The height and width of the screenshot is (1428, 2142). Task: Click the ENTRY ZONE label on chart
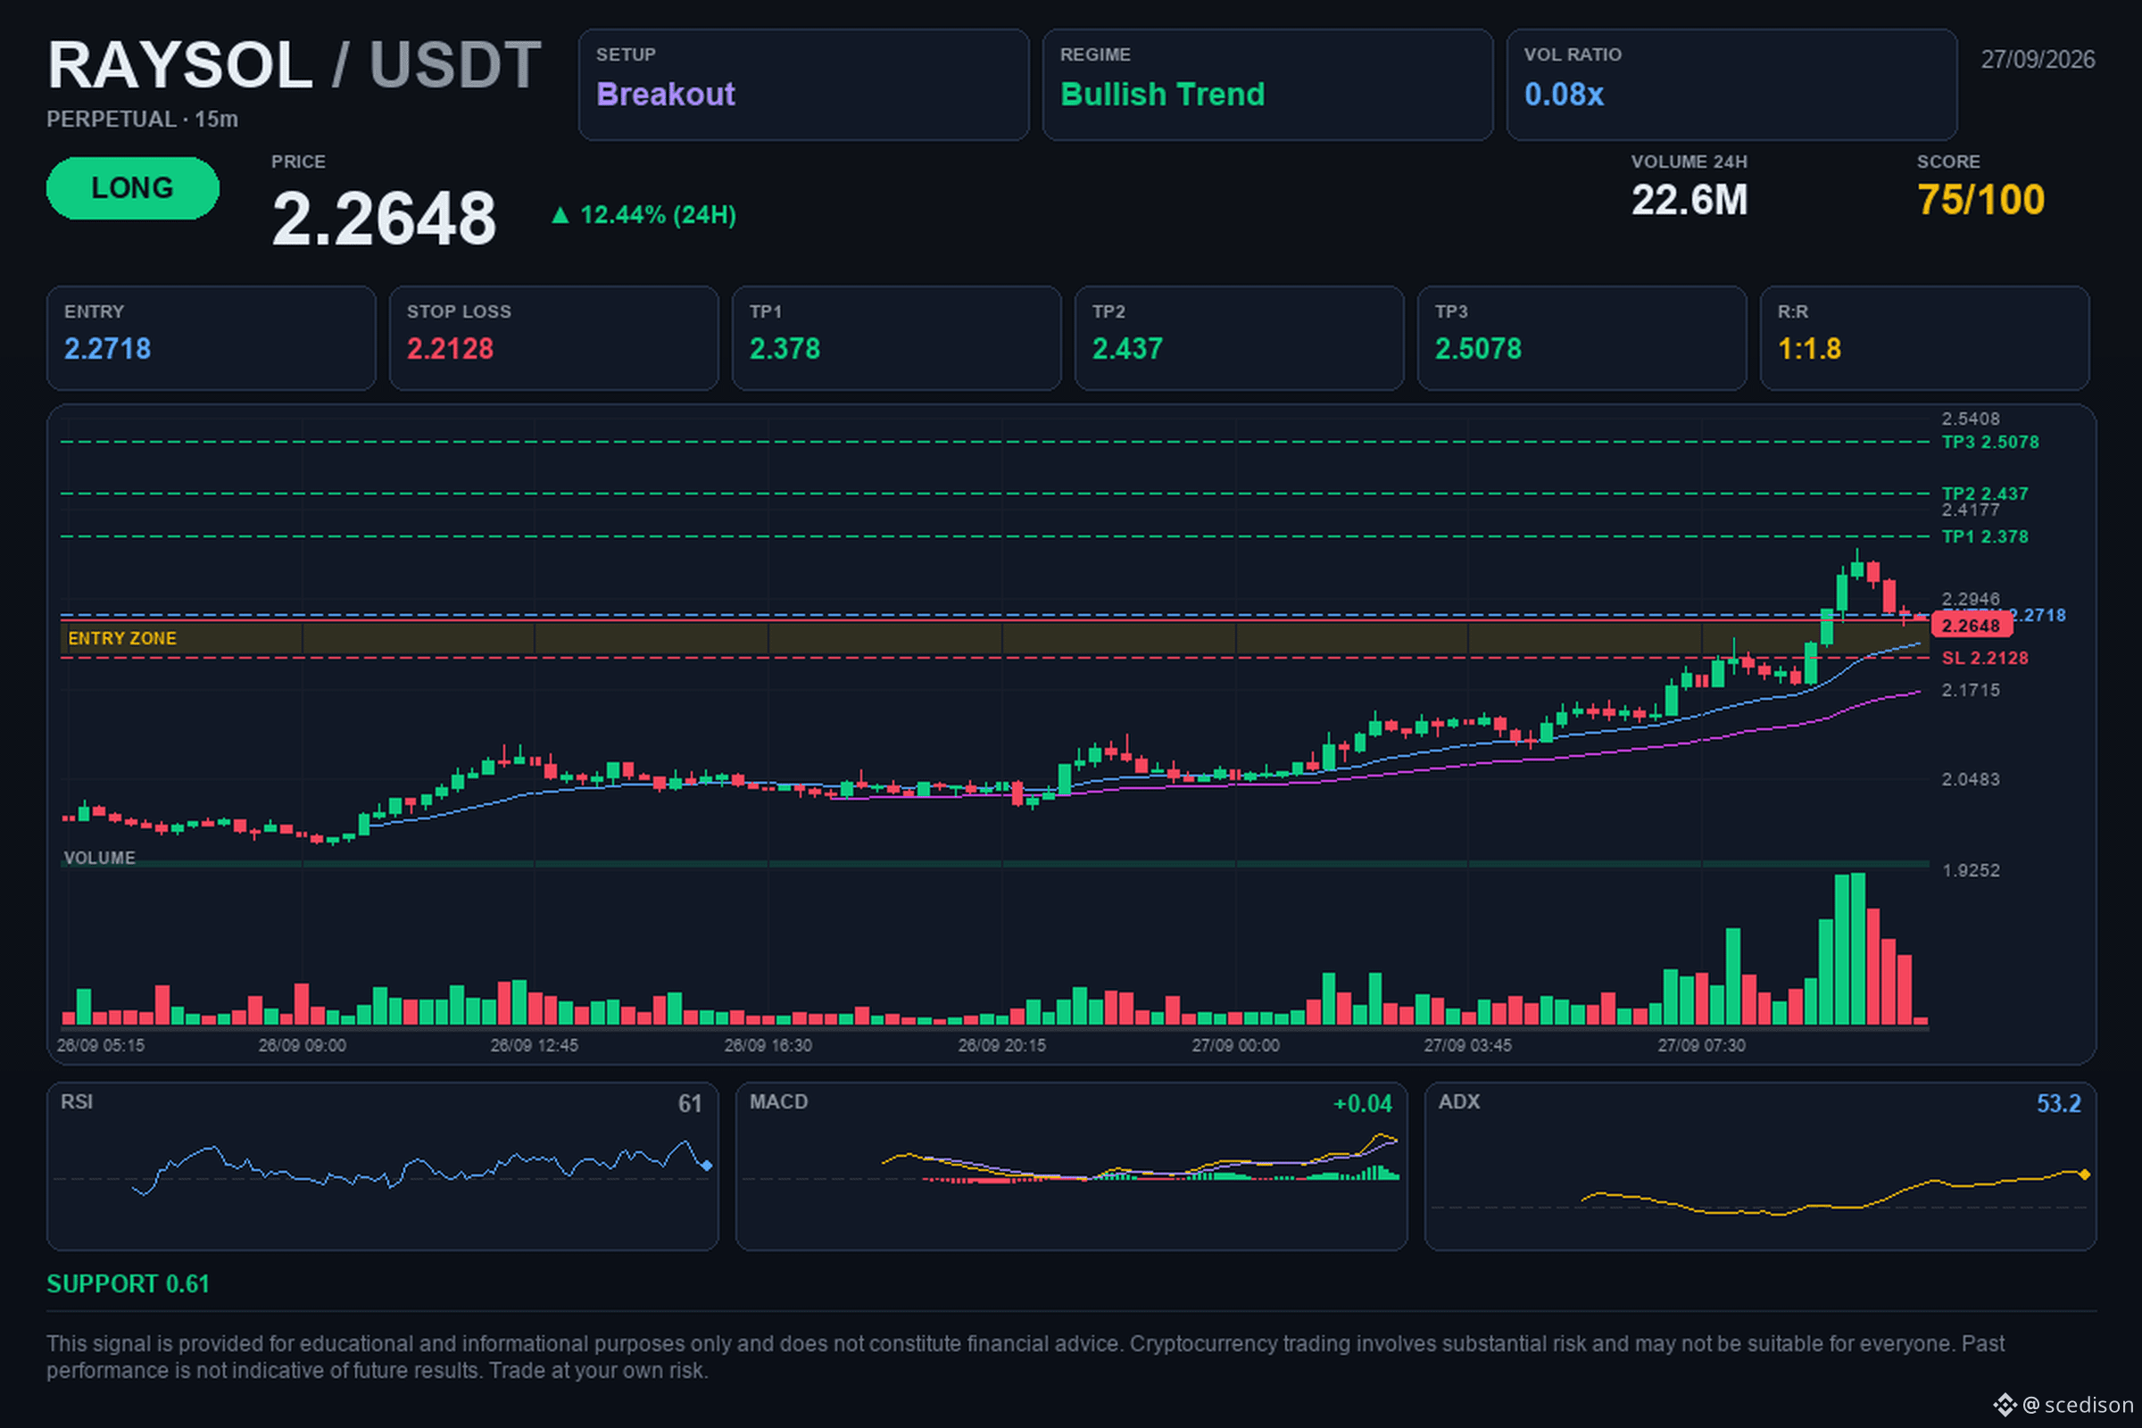(122, 638)
